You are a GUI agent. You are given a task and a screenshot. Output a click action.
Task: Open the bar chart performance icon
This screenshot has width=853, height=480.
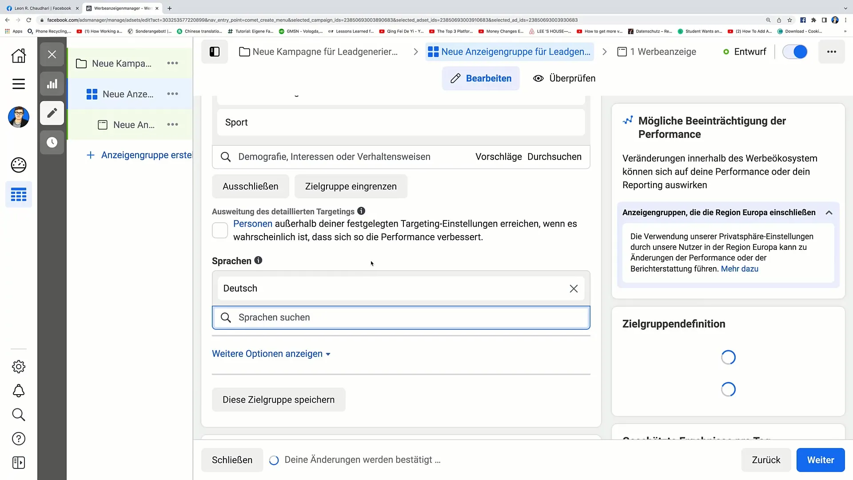tap(52, 84)
